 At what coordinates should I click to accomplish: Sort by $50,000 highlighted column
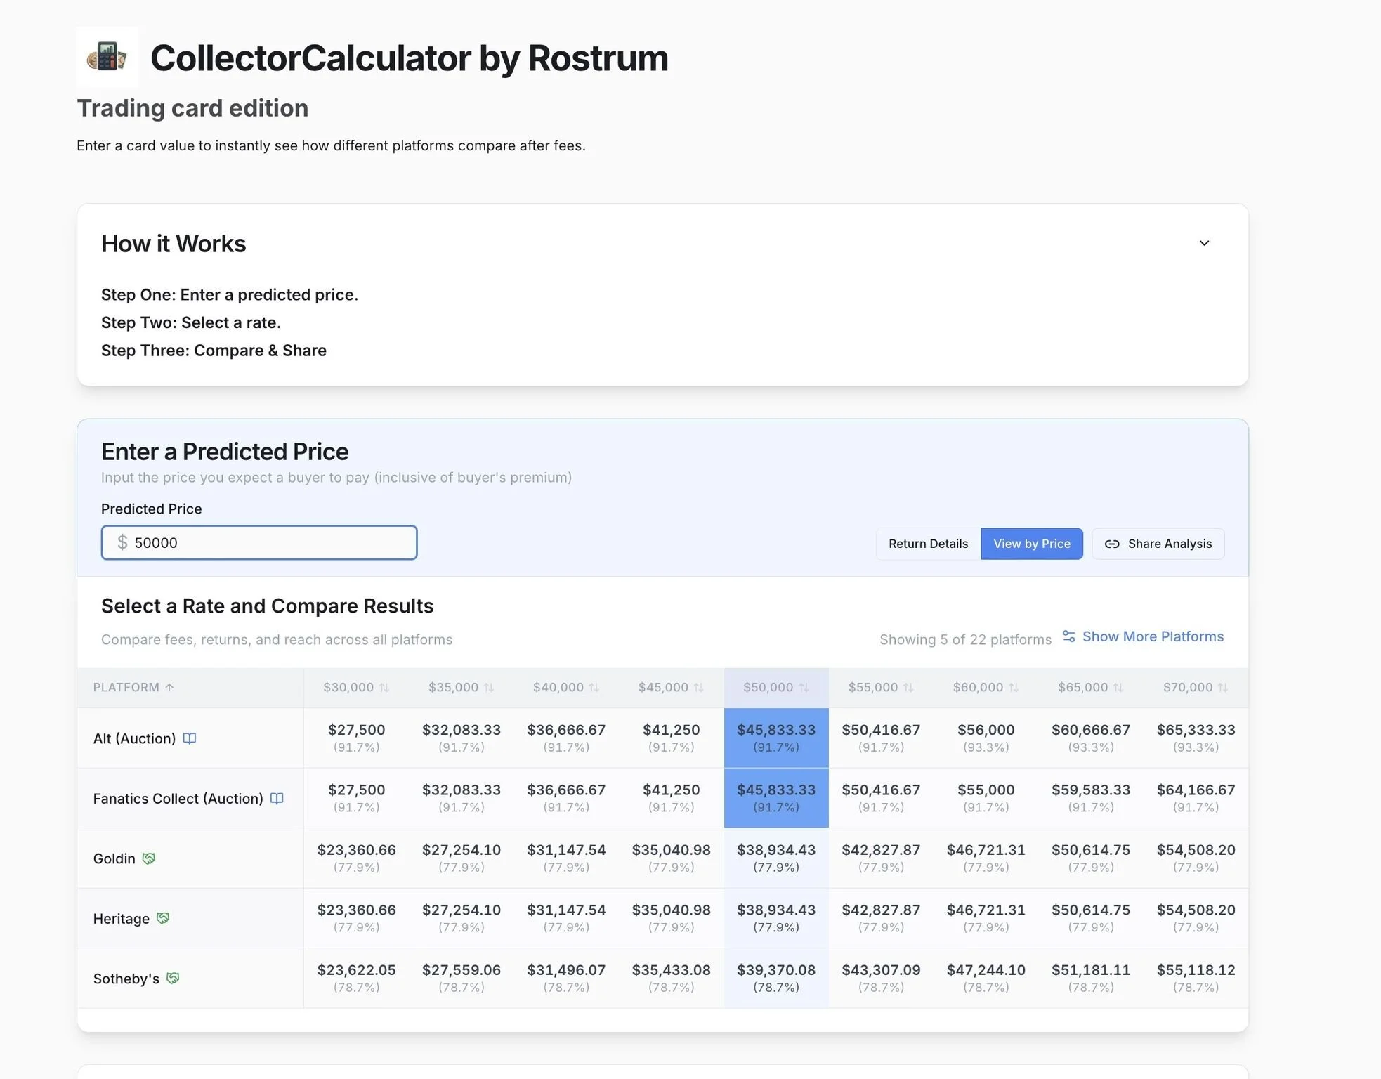[775, 688]
